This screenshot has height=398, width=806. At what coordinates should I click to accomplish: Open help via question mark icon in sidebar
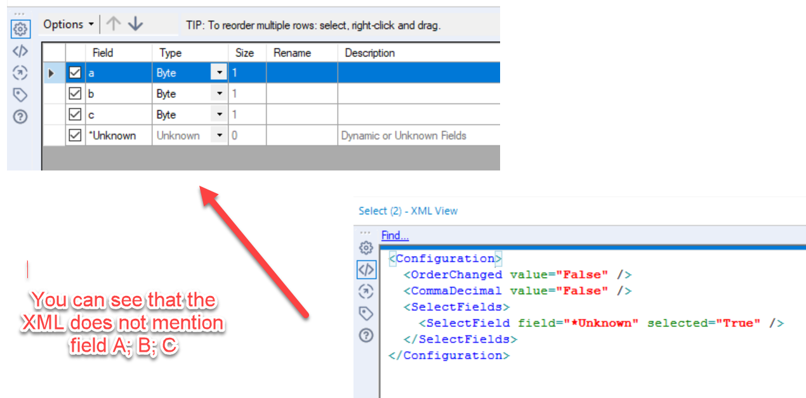[x=20, y=117]
